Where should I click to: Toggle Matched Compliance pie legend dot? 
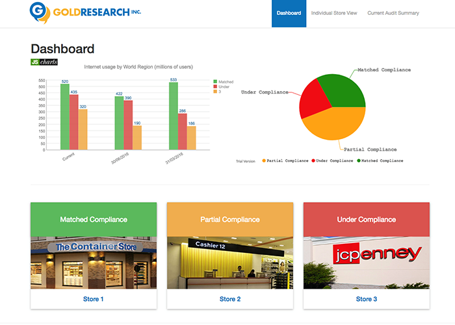(358, 161)
